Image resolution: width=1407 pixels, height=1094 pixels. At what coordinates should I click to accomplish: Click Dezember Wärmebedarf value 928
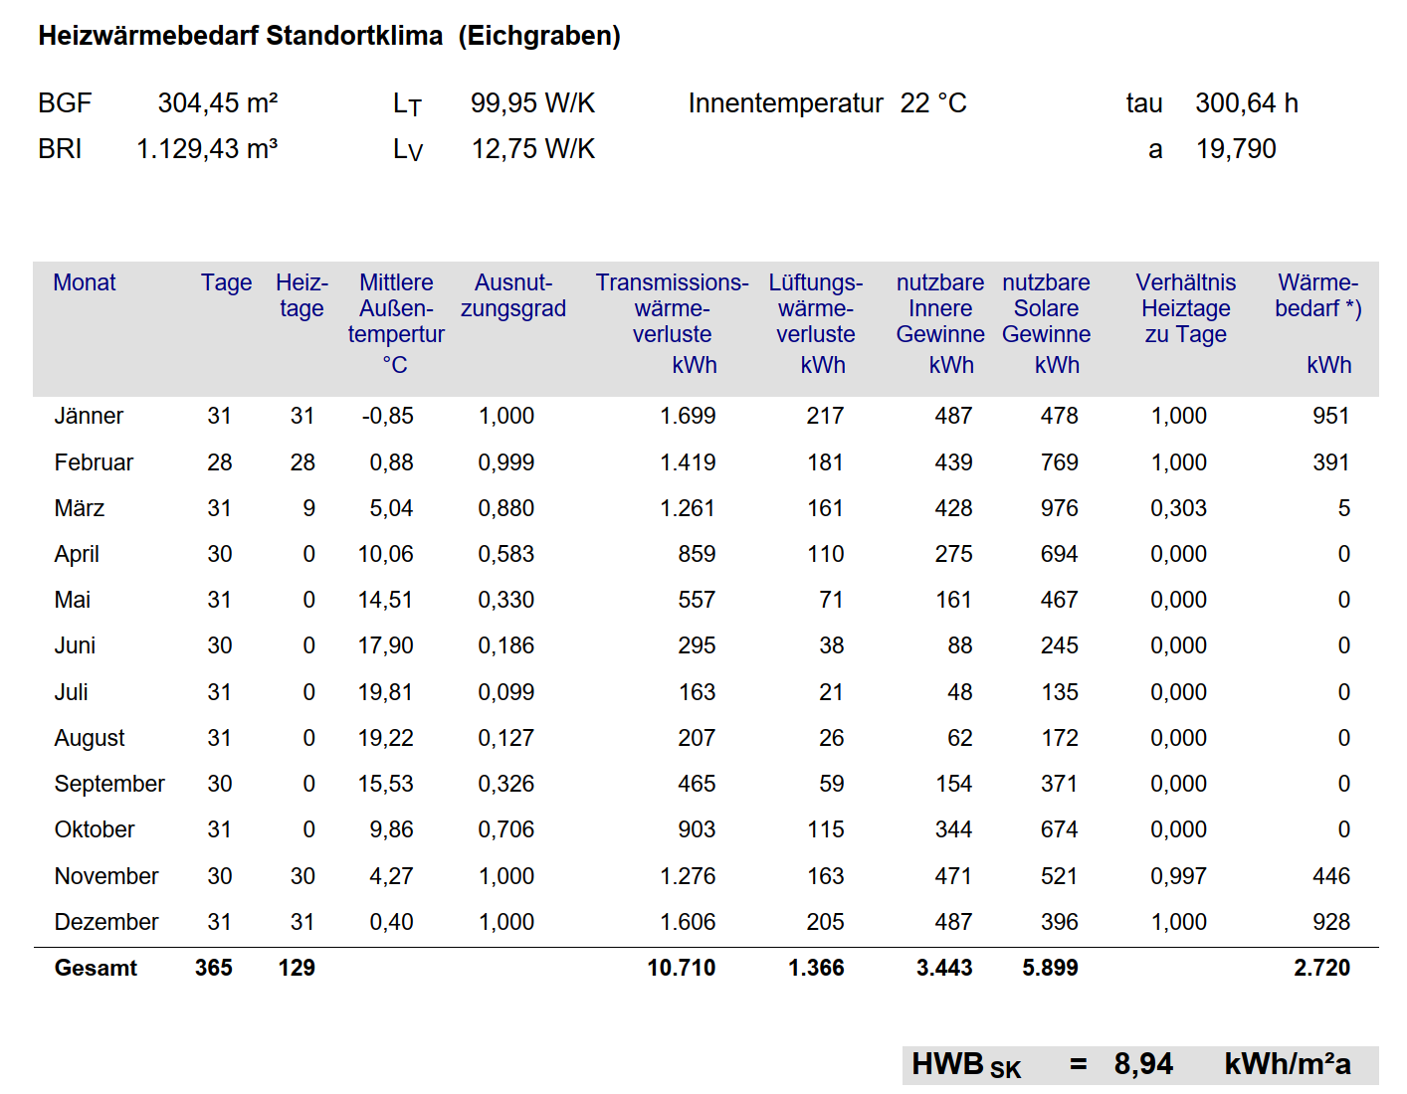[1331, 922]
